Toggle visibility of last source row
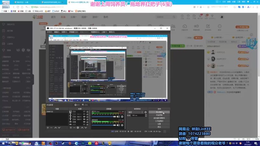 click(x=84, y=124)
